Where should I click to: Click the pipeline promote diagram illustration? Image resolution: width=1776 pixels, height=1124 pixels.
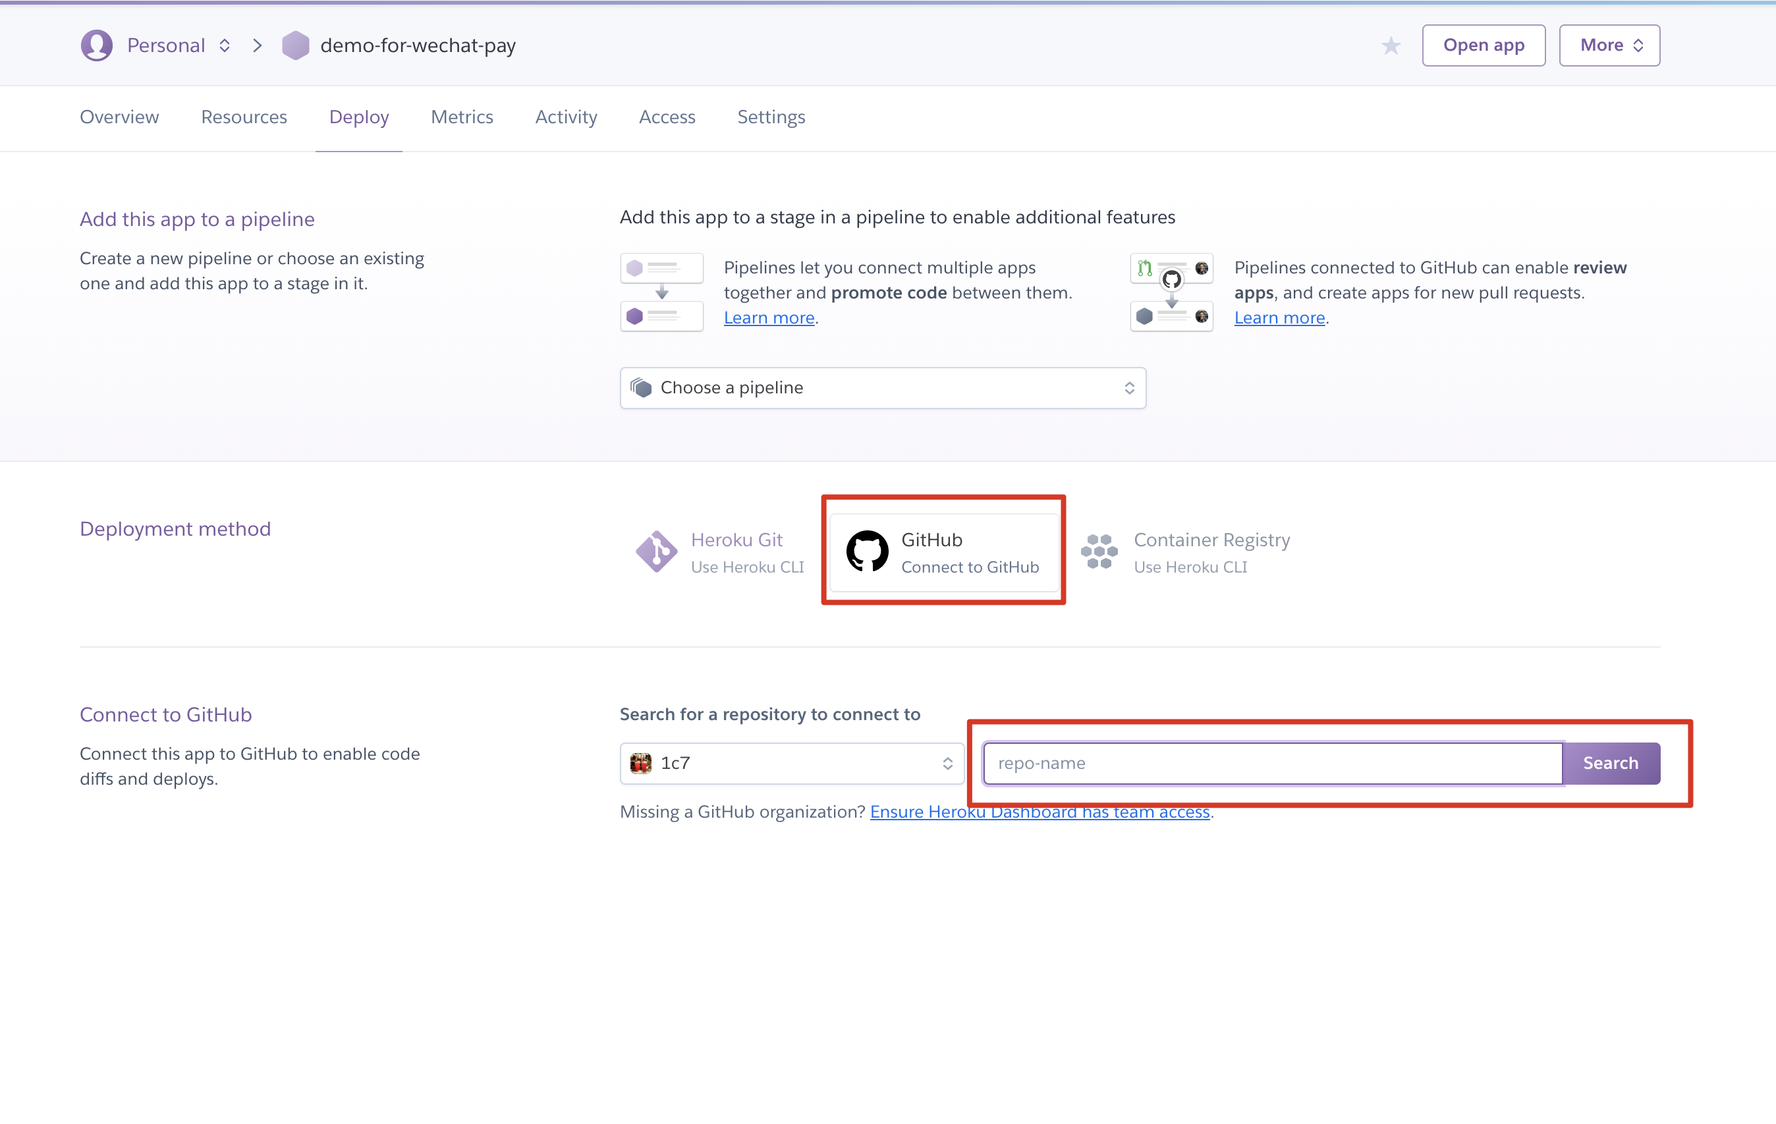661,292
